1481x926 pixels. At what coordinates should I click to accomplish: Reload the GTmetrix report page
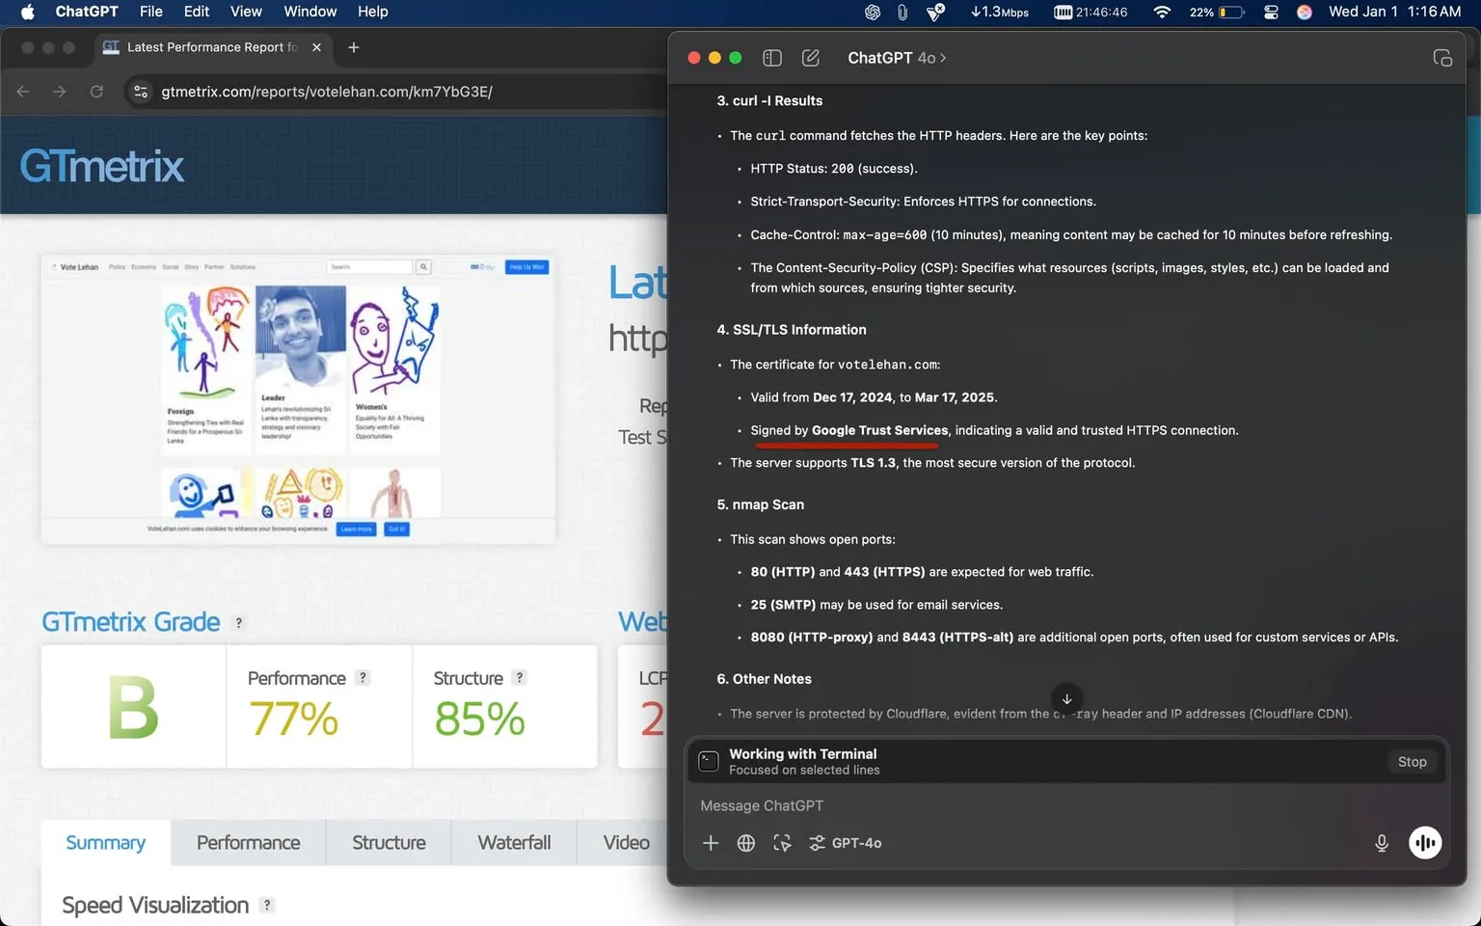[x=96, y=92]
